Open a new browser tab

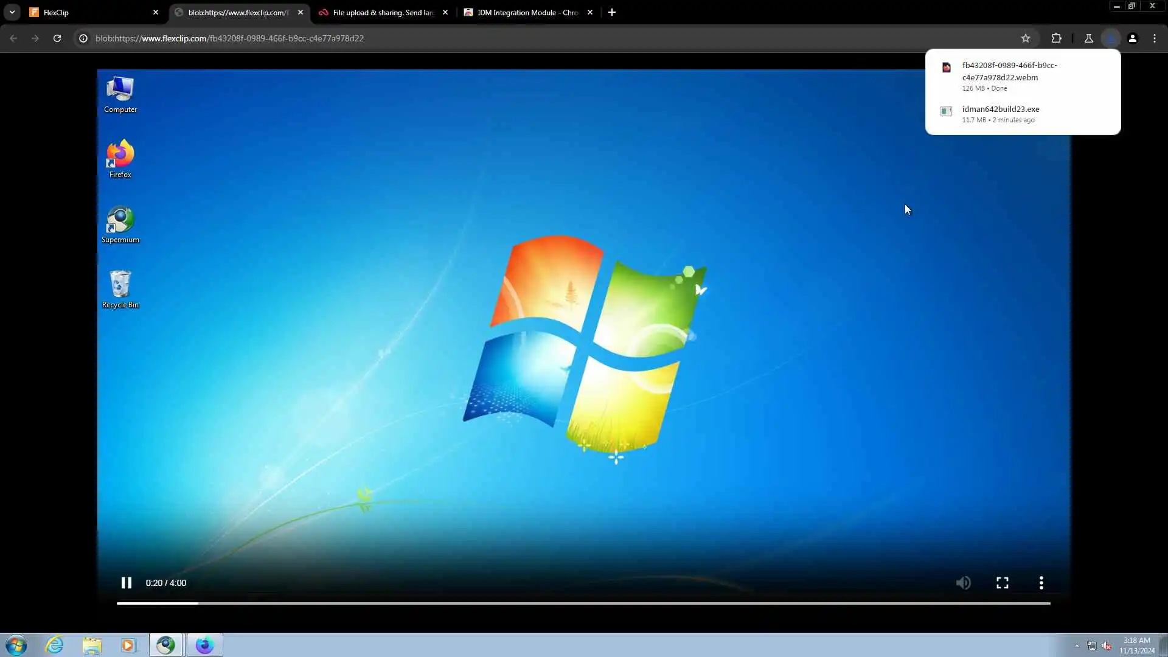point(612,12)
